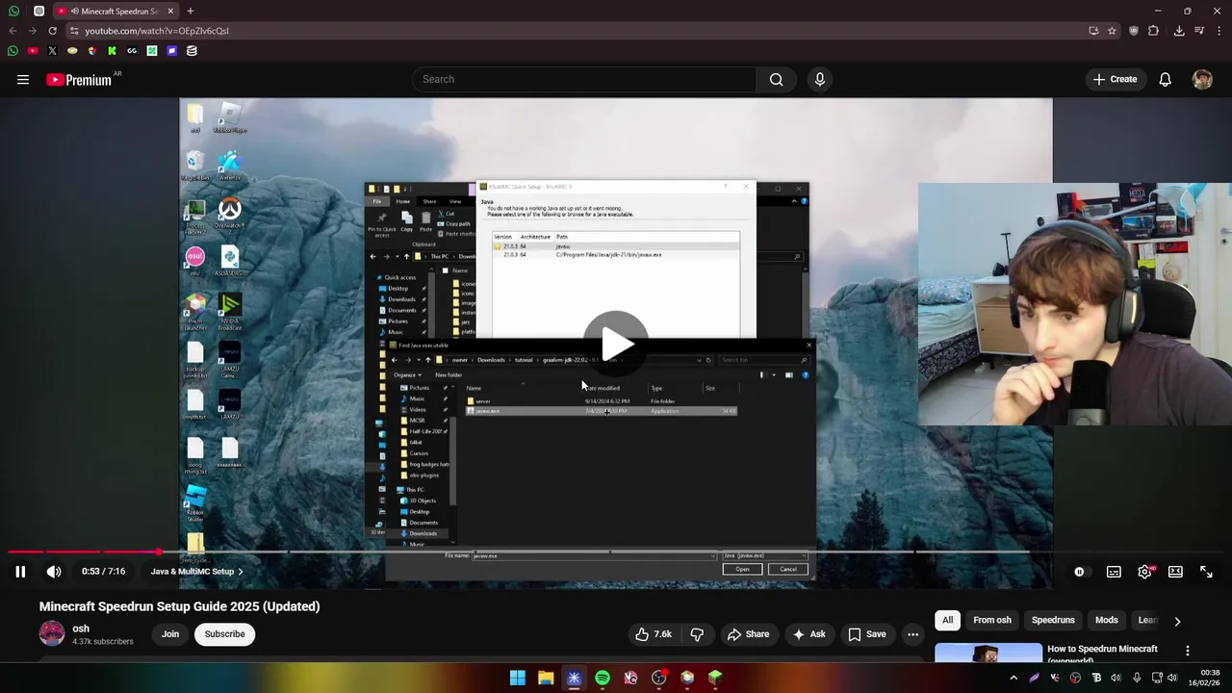Dislike the video
Screen dimensions: 1232x693
tap(697, 634)
